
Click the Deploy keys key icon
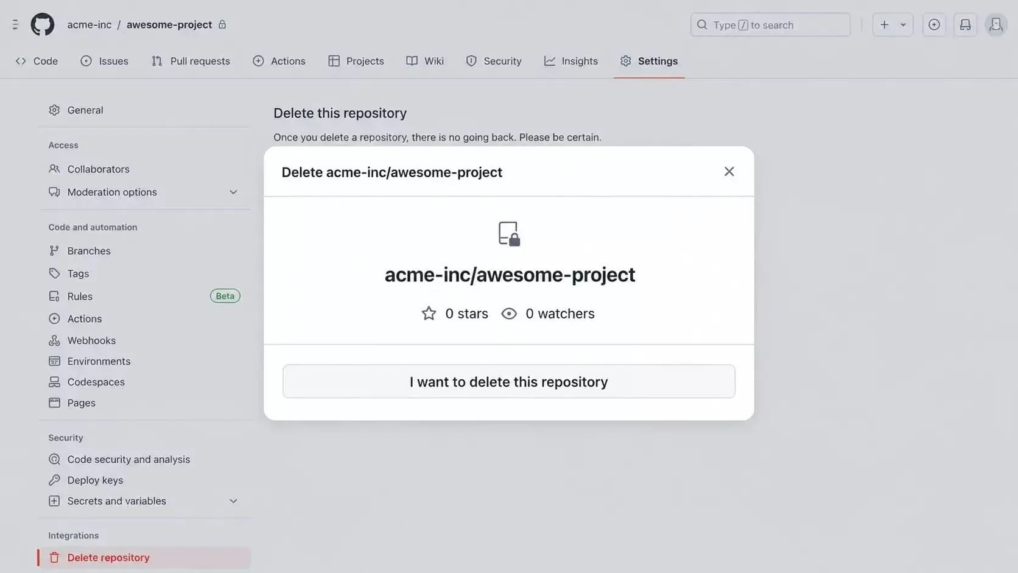(54, 480)
